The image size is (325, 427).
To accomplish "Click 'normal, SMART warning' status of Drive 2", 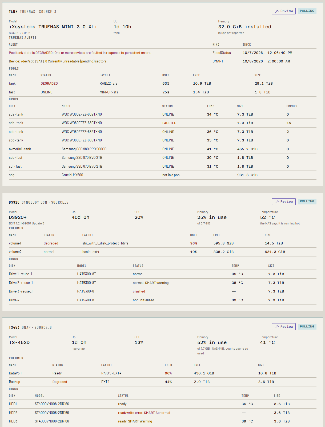I will point(151,283).
